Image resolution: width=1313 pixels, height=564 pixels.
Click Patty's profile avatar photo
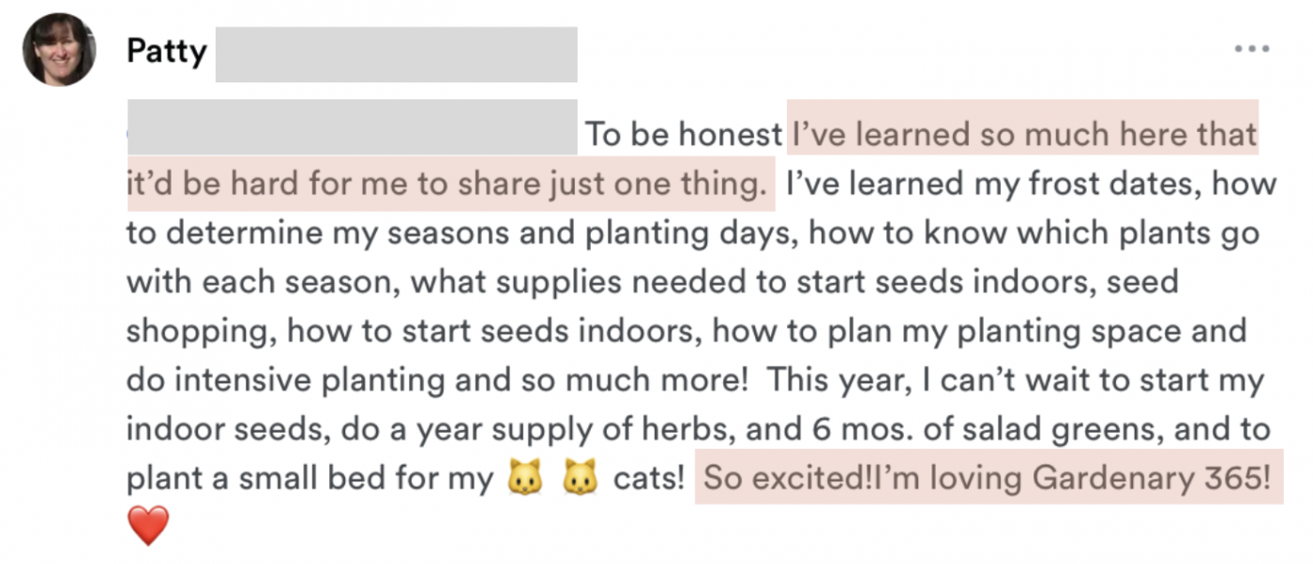coord(59,50)
